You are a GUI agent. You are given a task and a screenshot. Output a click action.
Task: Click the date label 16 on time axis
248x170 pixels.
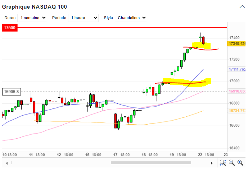[87, 155]
